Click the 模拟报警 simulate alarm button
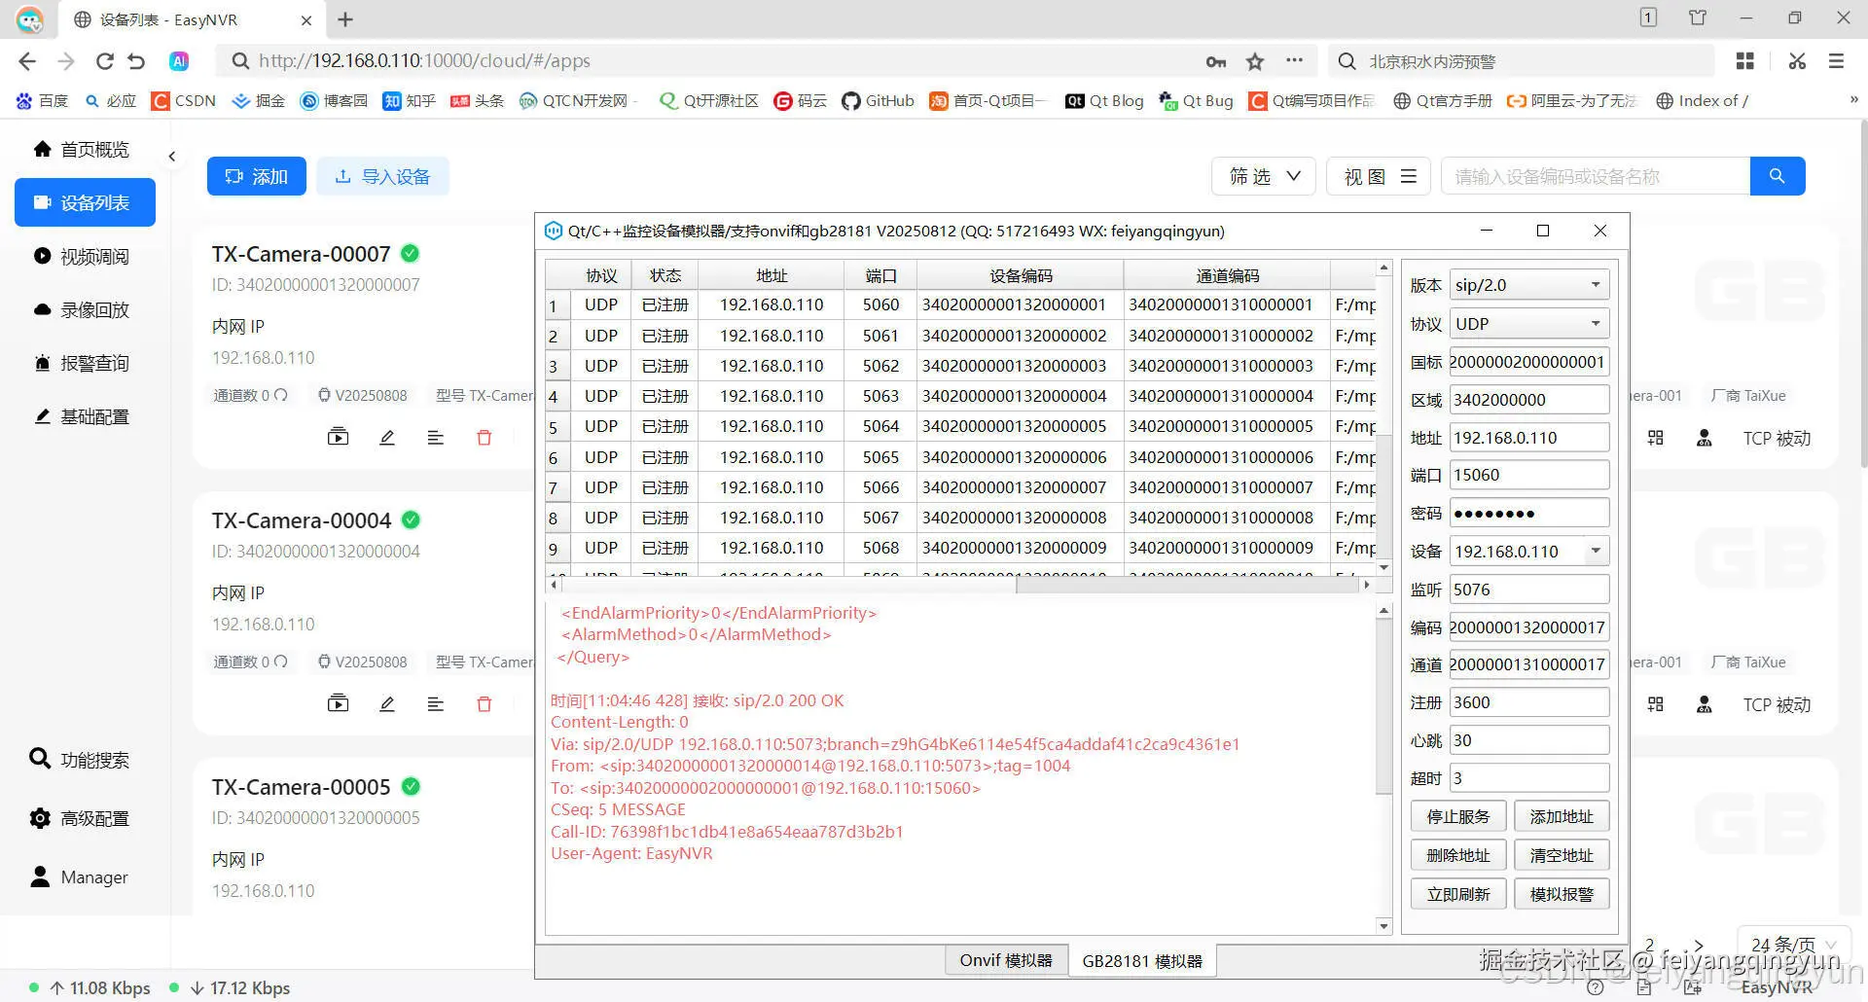The height and width of the screenshot is (1002, 1868). coord(1562,894)
